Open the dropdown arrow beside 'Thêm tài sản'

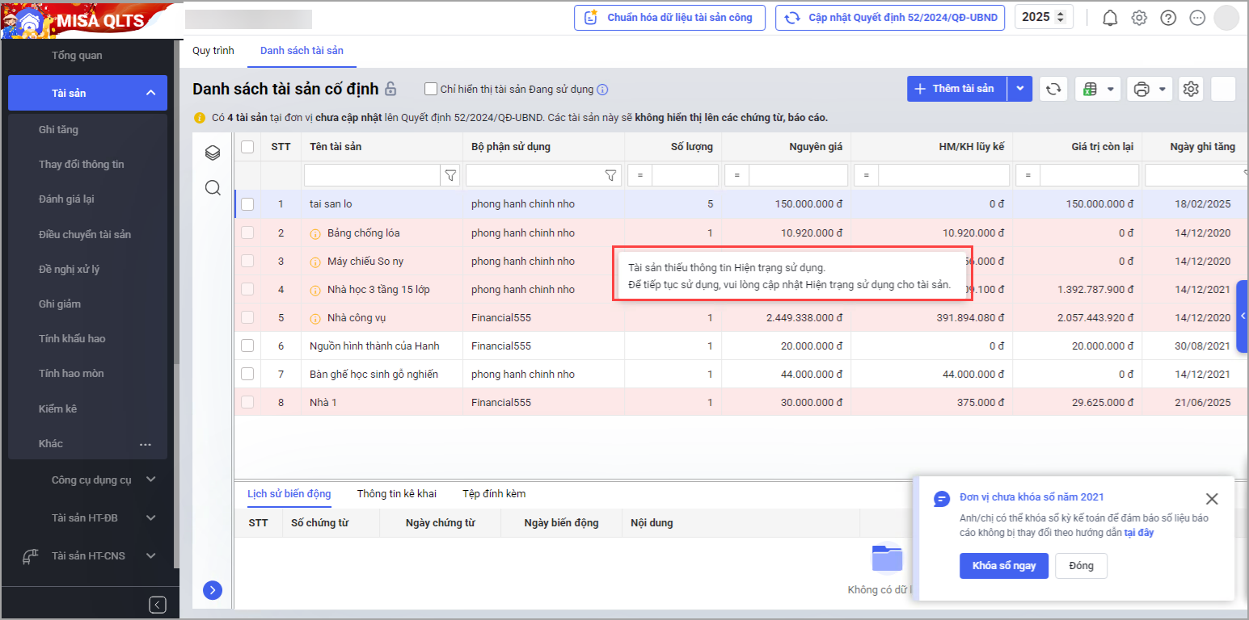coord(1020,89)
